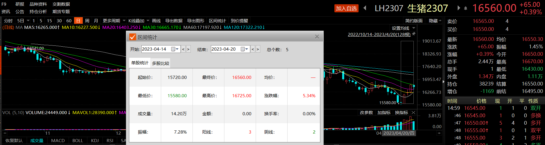Step the end date forward one day

pyautogui.click(x=258, y=49)
